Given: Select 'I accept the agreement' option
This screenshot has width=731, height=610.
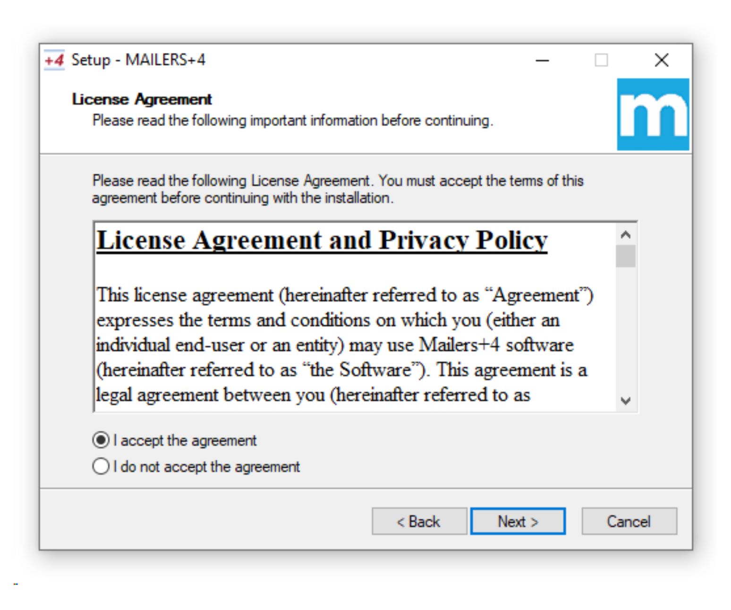Looking at the screenshot, I should tap(101, 440).
